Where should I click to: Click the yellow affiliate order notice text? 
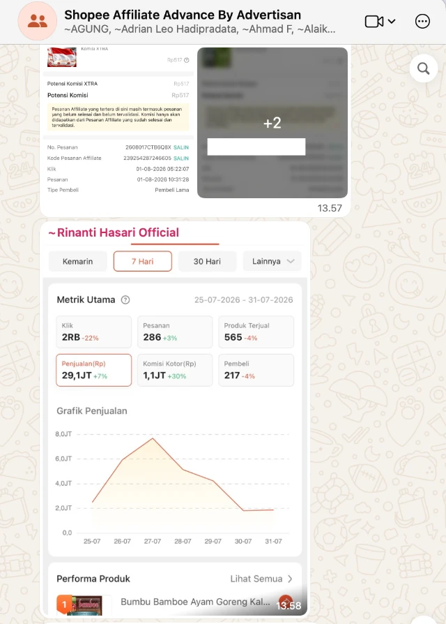click(118, 117)
